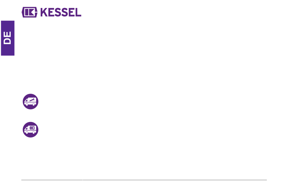Click purple circle border of wrench van
The image size is (282, 195).
[x=30, y=94]
